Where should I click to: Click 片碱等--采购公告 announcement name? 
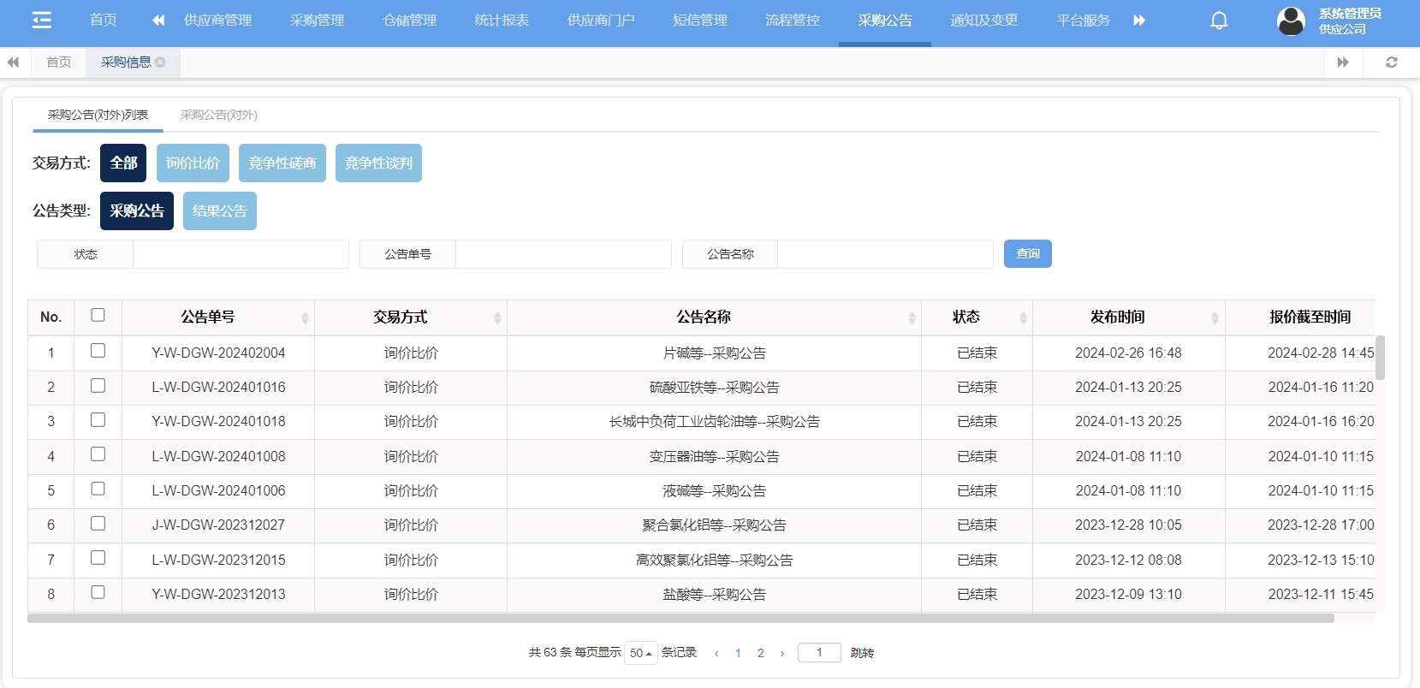[x=714, y=353]
